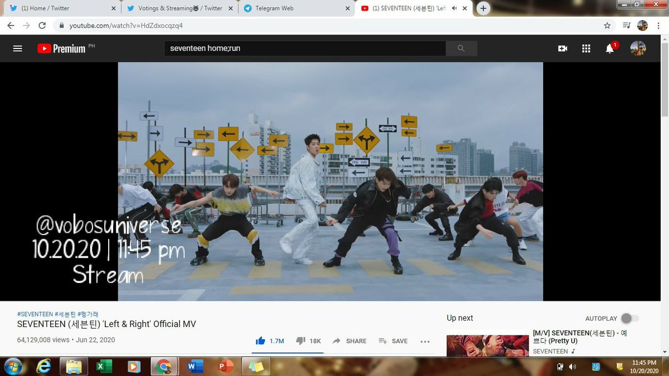Image resolution: width=669 pixels, height=376 pixels.
Task: Go back in Chrome
Action: (x=11, y=26)
